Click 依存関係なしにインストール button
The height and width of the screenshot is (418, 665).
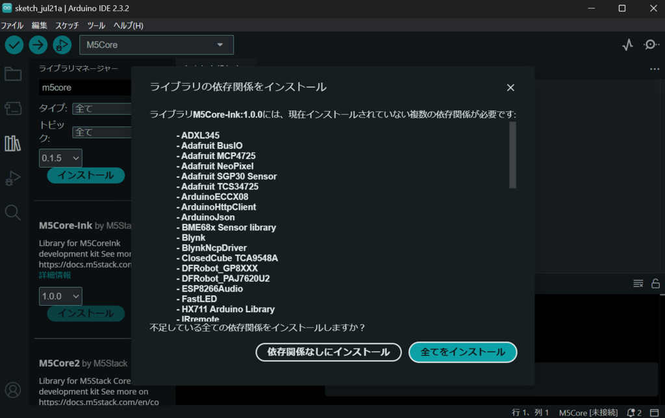point(328,352)
